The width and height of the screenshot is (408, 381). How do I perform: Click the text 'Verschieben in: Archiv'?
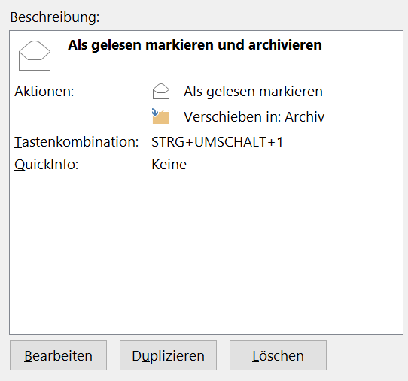pyautogui.click(x=254, y=116)
